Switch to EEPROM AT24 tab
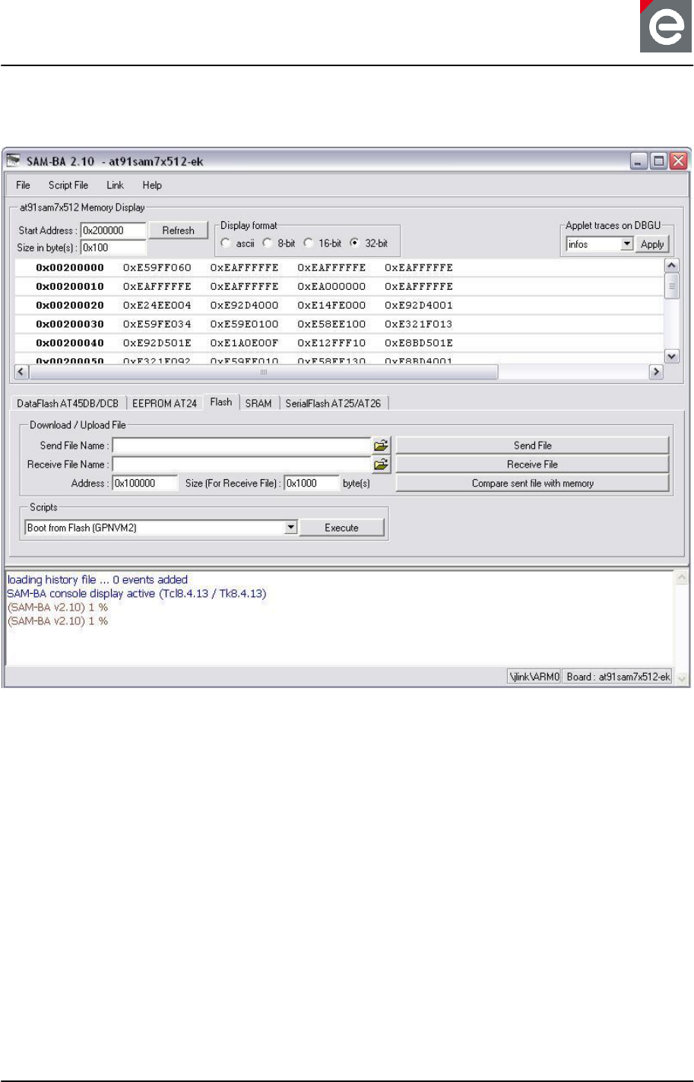Screen dimensions: 694x1082 164,404
